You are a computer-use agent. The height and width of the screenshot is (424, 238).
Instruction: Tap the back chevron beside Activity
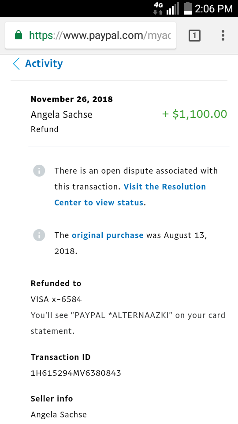16,64
